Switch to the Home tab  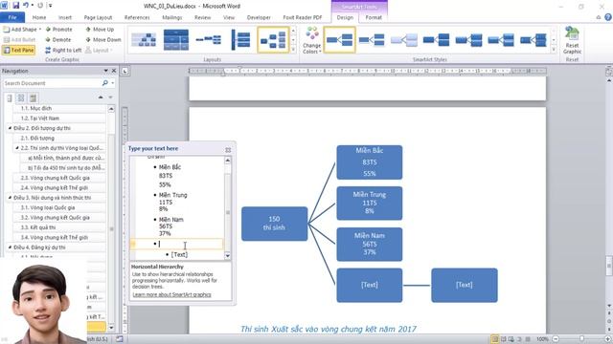click(x=39, y=17)
